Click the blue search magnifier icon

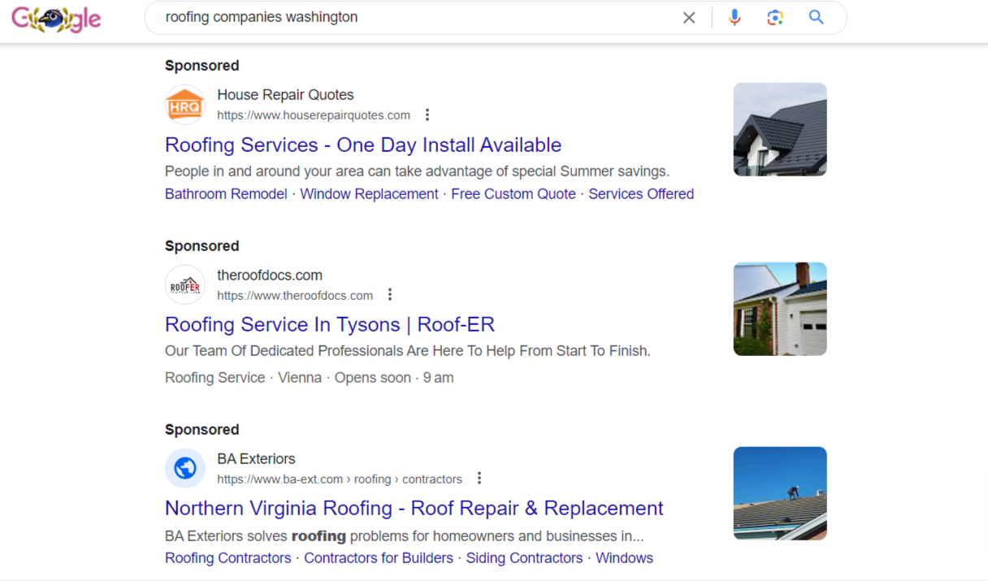(816, 17)
